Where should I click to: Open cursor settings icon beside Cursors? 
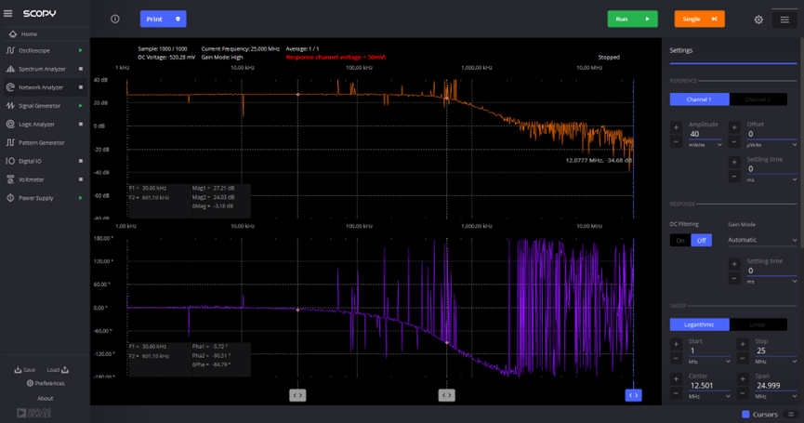pyautogui.click(x=791, y=415)
